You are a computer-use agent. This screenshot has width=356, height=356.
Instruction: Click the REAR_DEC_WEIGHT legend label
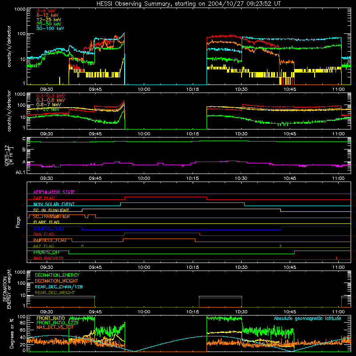coord(55,293)
